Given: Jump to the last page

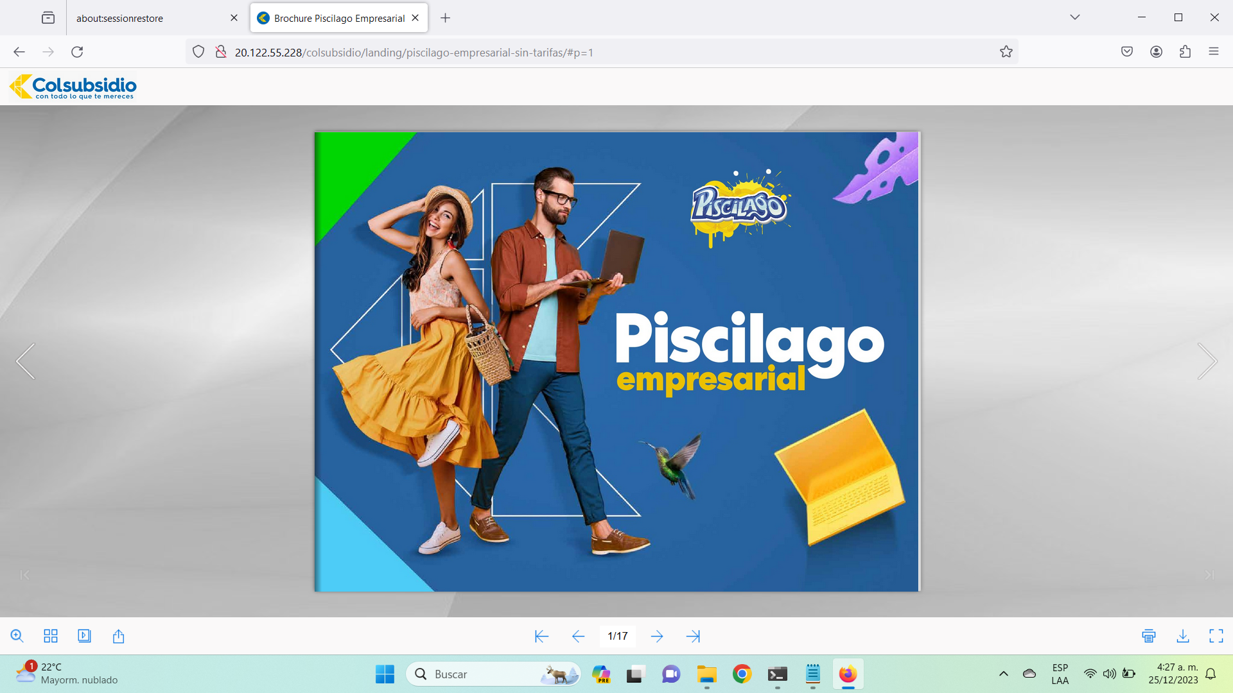Looking at the screenshot, I should pyautogui.click(x=693, y=636).
